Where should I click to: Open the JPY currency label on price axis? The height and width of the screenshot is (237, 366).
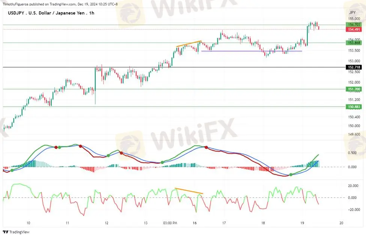point(352,12)
